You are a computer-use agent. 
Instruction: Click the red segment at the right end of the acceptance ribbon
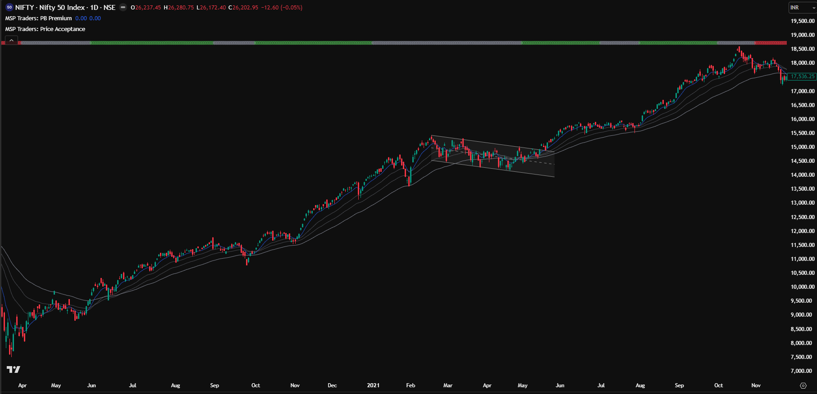(771, 43)
